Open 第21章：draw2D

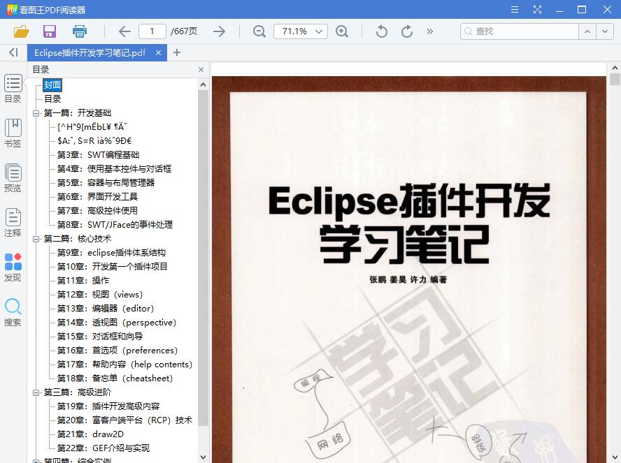tap(90, 434)
